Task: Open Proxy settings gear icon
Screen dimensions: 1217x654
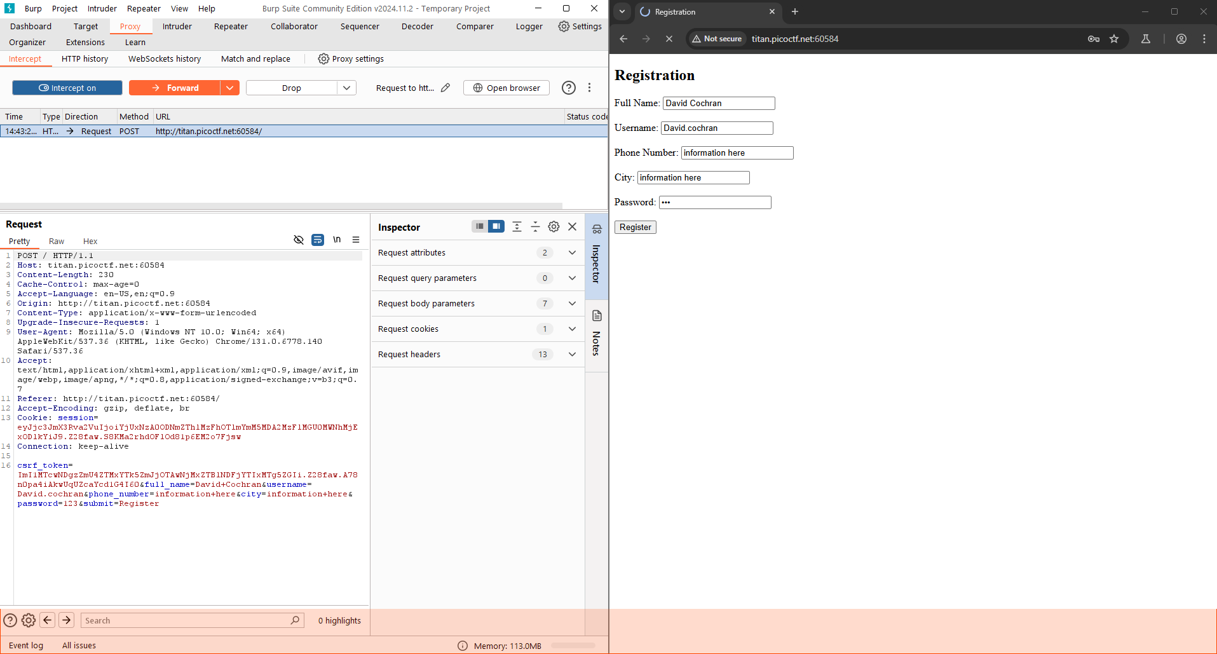Action: click(323, 58)
